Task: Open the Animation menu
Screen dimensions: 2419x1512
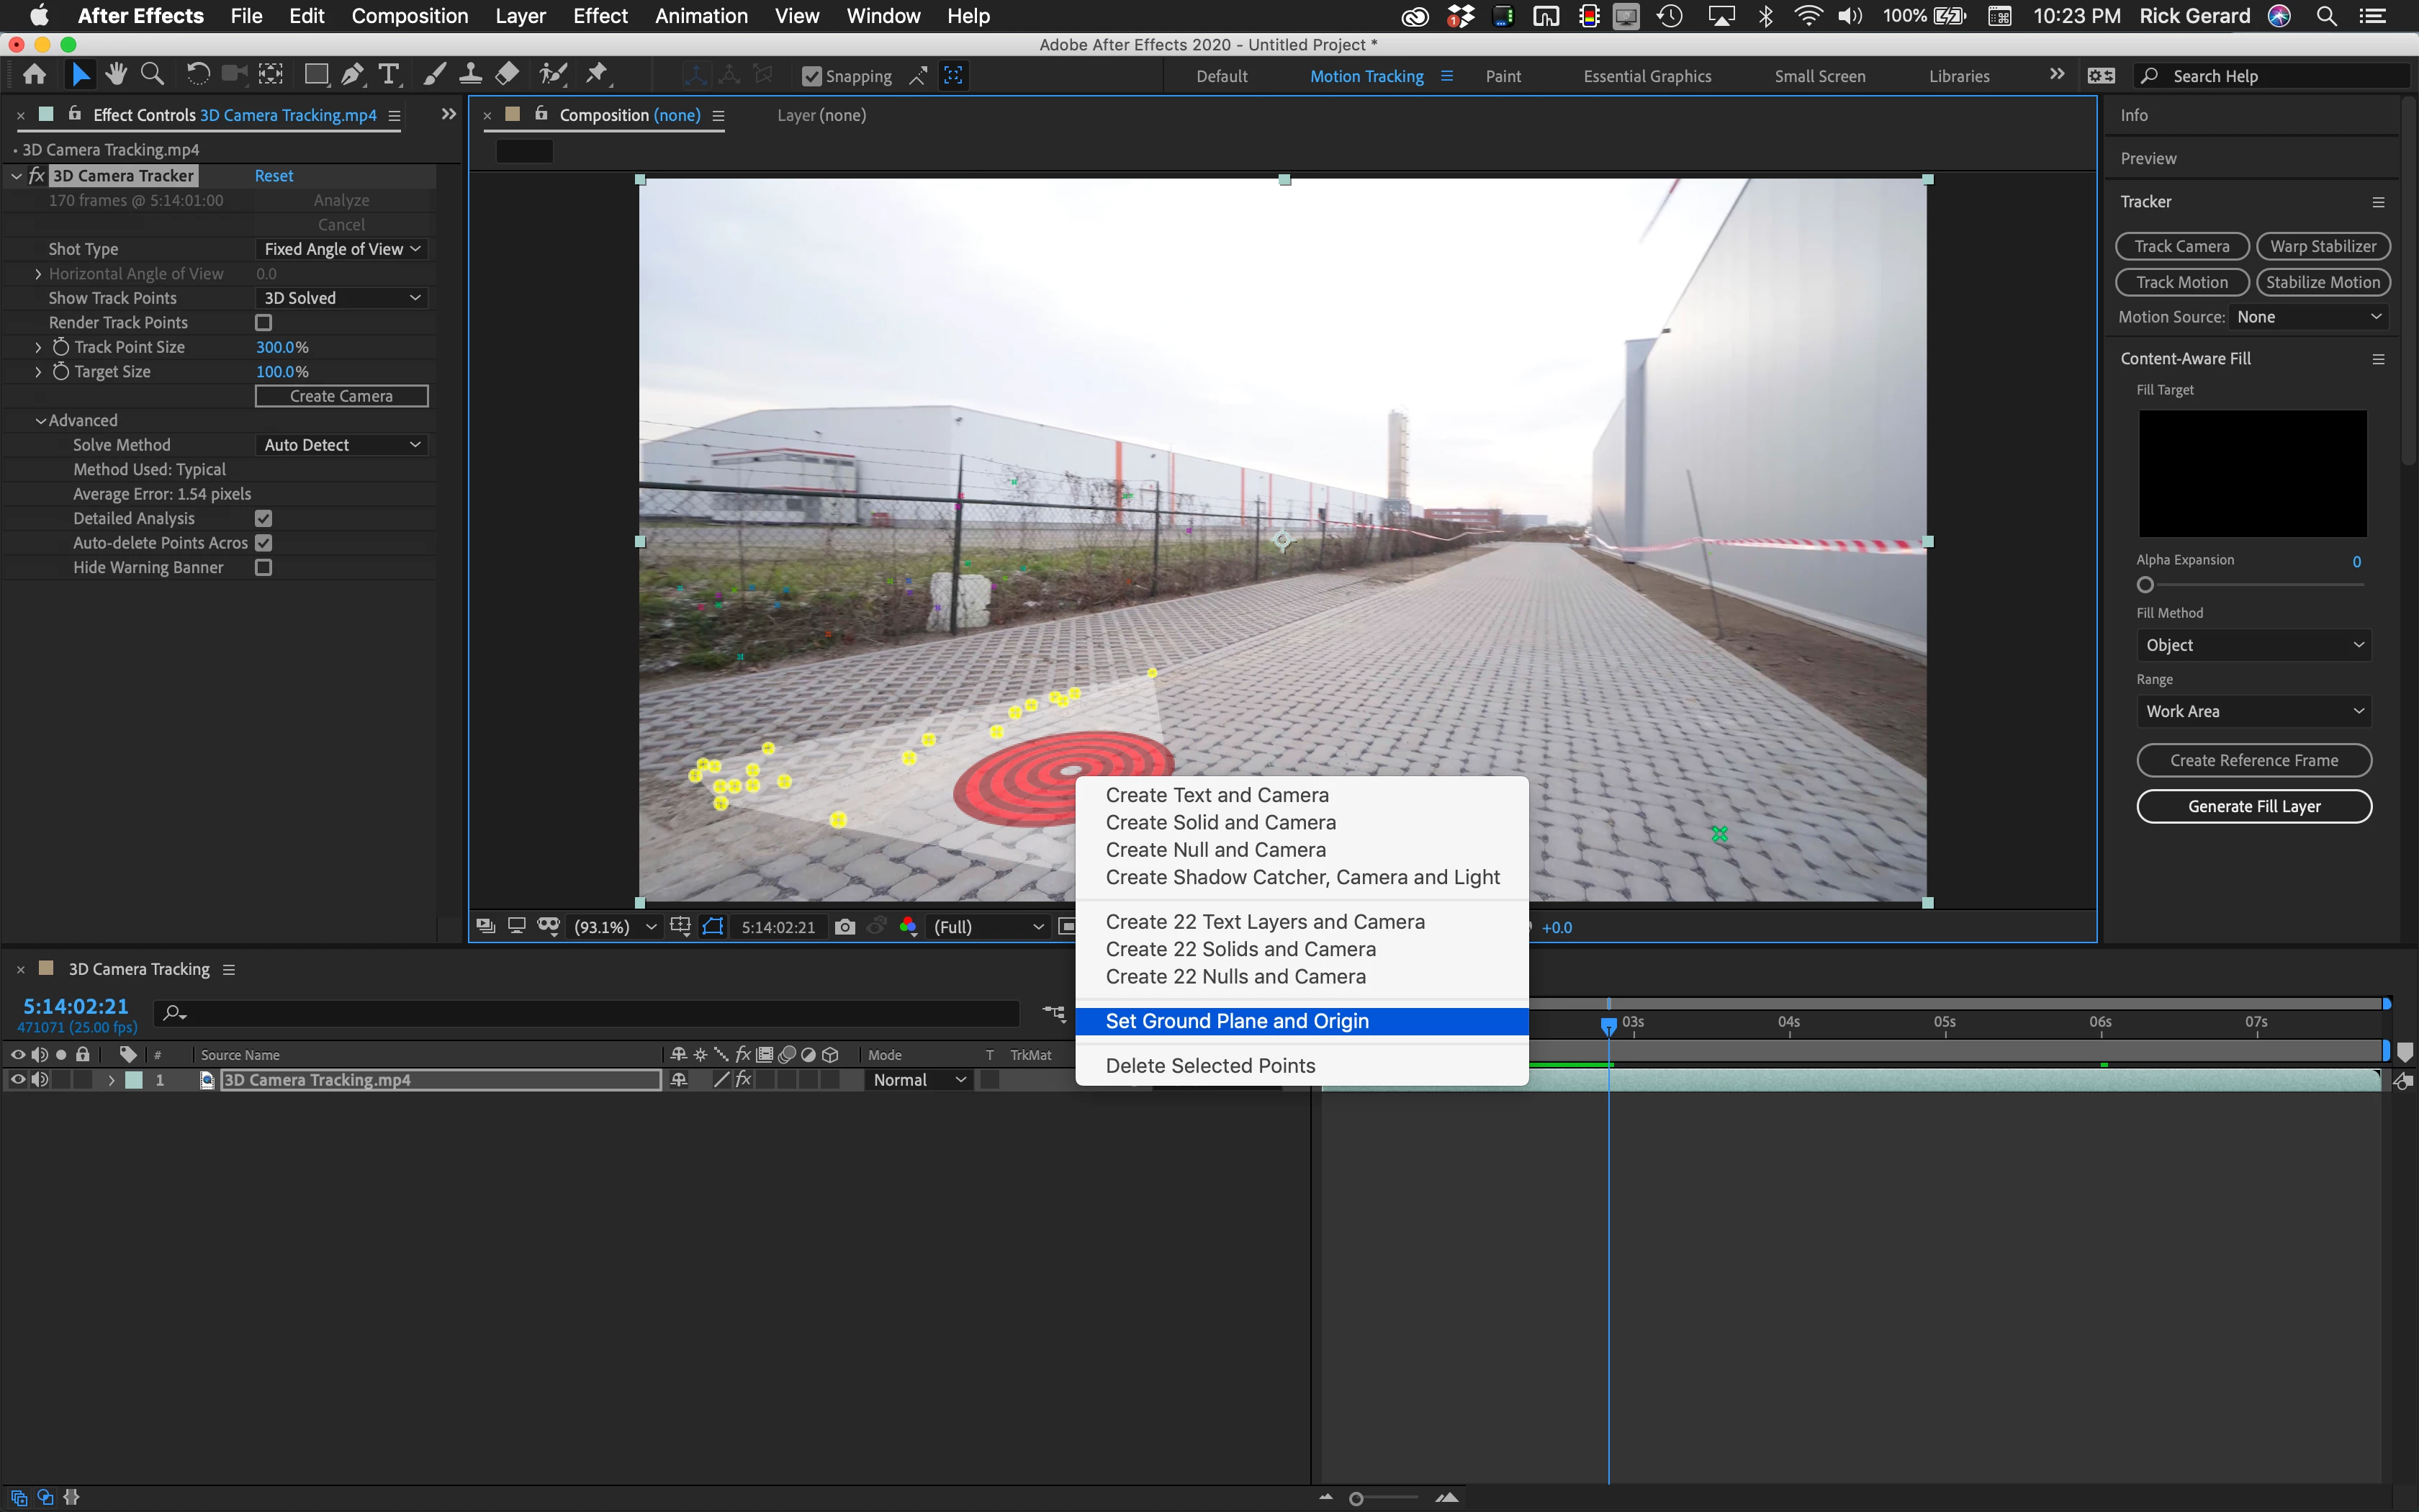Action: click(701, 16)
